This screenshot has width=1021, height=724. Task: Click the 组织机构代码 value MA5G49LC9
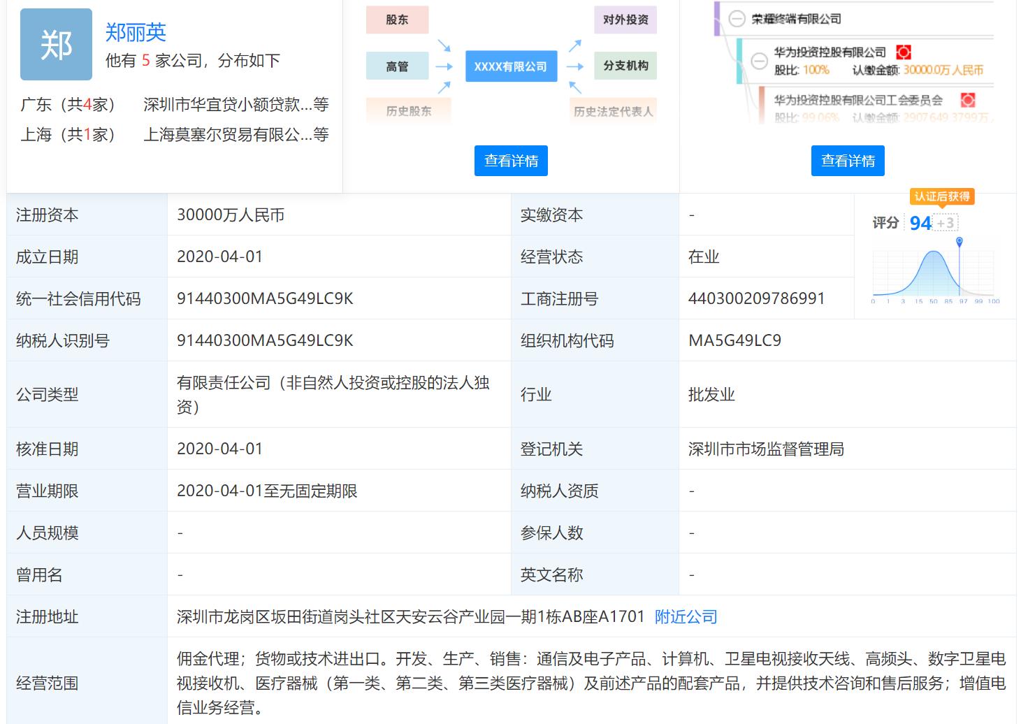(x=734, y=340)
